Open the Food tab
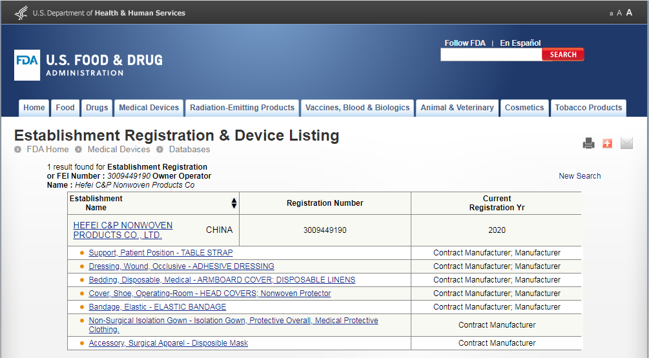649x358 pixels. (65, 108)
